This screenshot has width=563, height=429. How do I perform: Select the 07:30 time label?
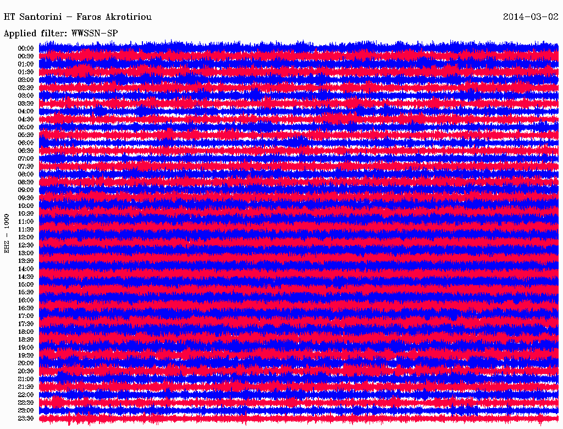(26, 166)
